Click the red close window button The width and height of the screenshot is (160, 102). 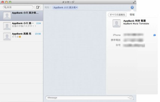(2, 2)
